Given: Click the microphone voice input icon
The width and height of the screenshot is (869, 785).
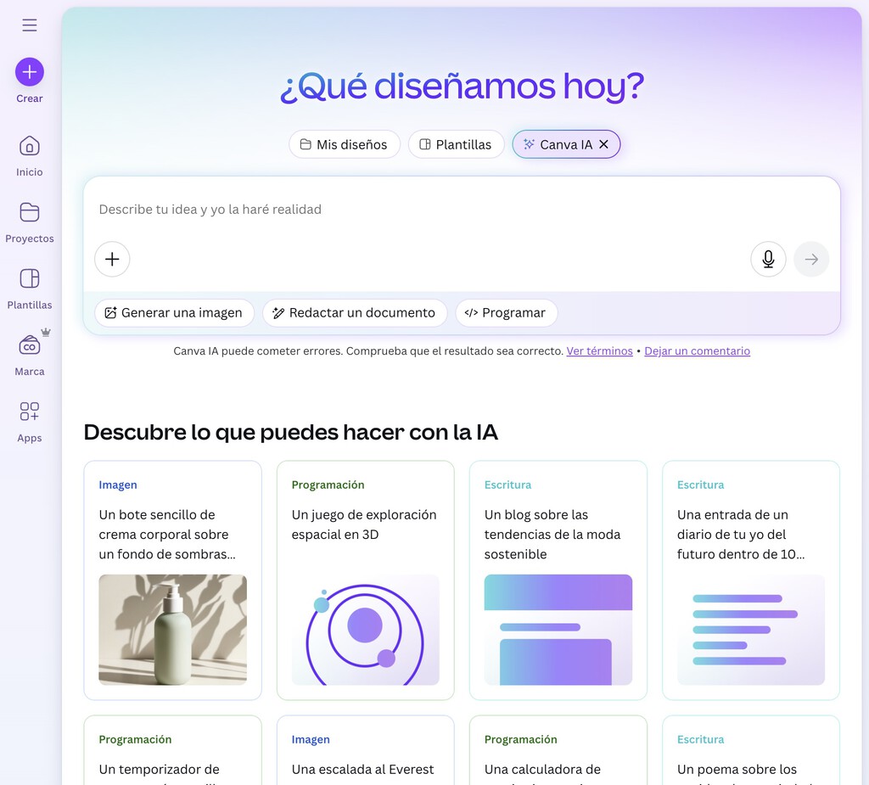Looking at the screenshot, I should 768,259.
